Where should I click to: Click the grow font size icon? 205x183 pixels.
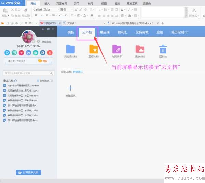(76, 10)
